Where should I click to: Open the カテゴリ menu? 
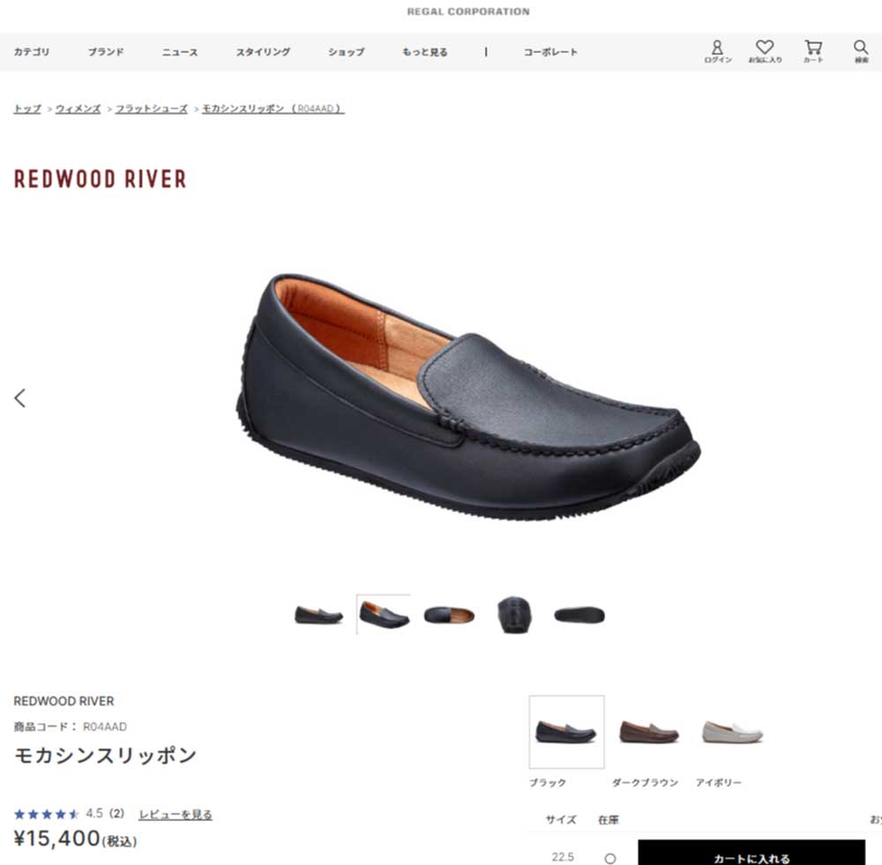32,52
